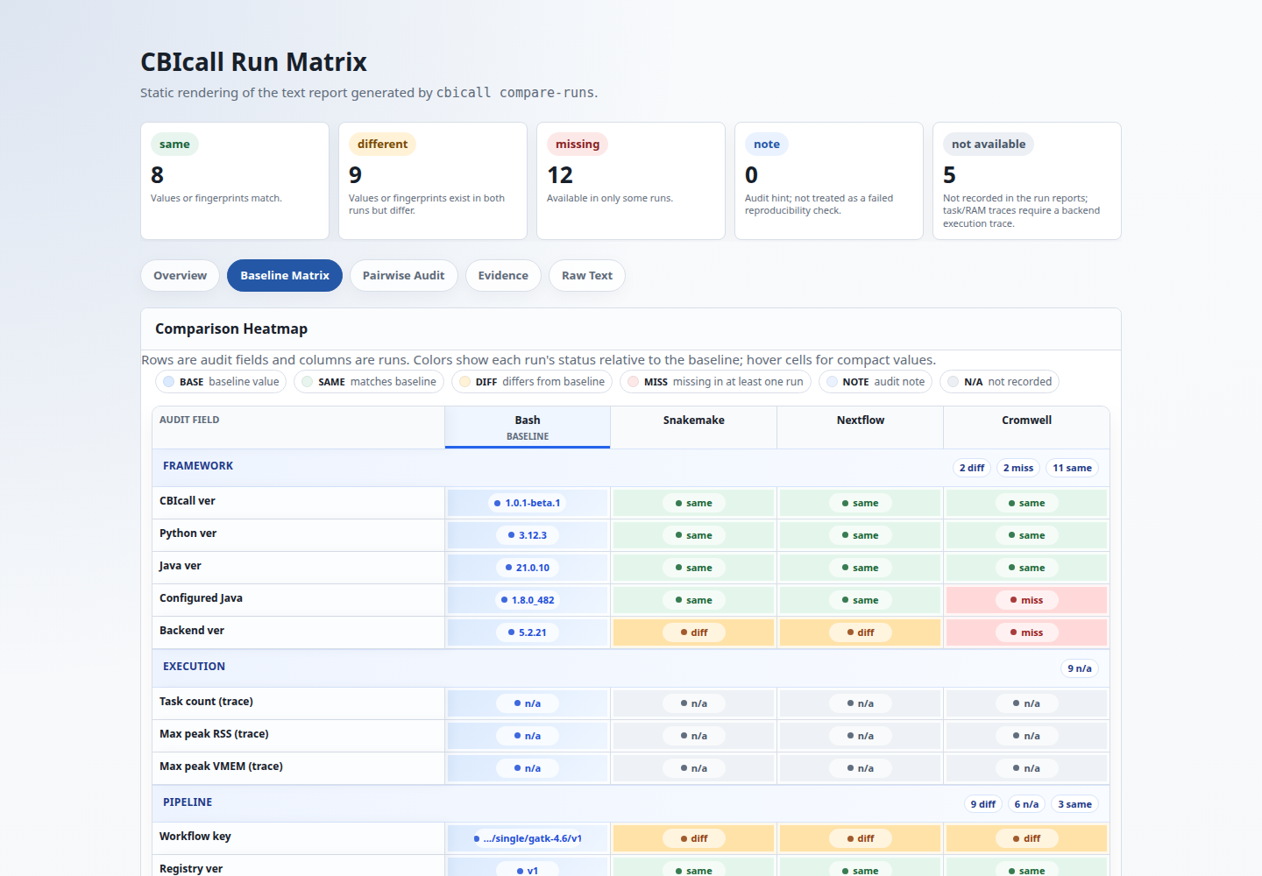Click Snakemake 'diff' cell for Backend ver
The image size is (1262, 876).
(x=693, y=632)
